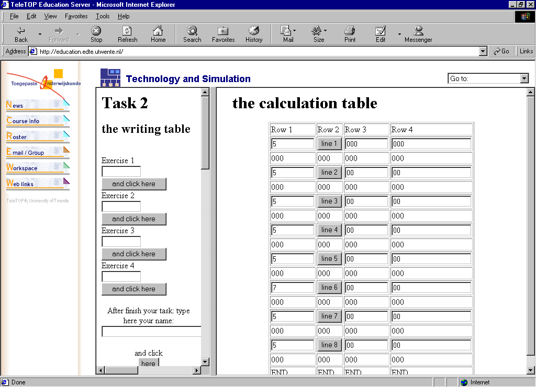Open the History toolbar icon
Screen dimensions: 536x387
click(x=254, y=34)
